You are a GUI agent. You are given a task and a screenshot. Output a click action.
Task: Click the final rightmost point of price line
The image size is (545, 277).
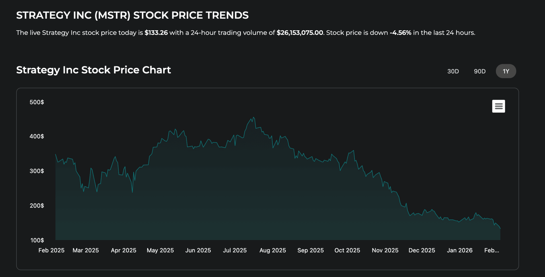pos(500,228)
